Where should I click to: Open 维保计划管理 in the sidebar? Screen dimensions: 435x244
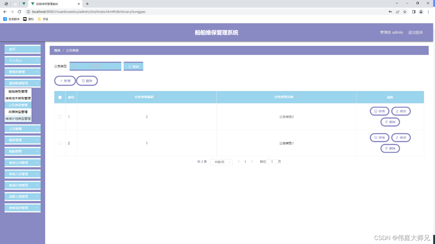pos(22,185)
